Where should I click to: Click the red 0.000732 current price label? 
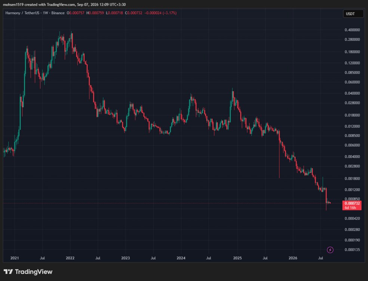pos(352,203)
